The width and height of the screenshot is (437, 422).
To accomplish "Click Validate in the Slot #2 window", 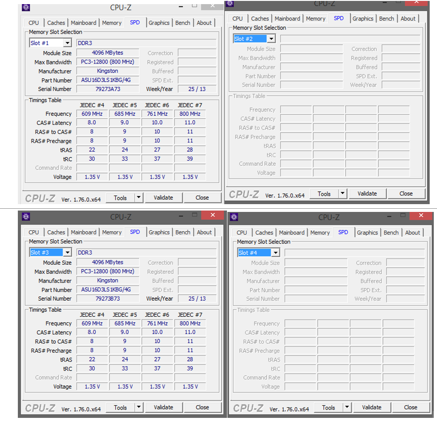I will (367, 194).
